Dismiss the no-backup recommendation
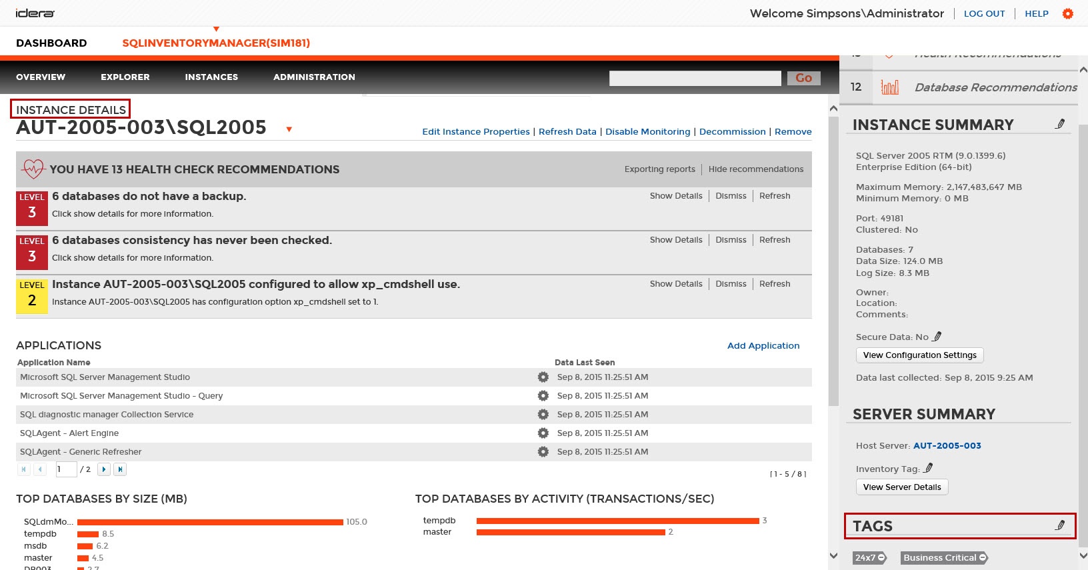 tap(731, 196)
